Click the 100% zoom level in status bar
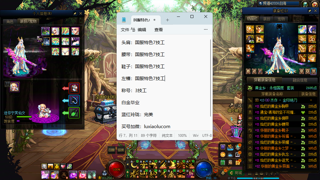 (x=182, y=136)
